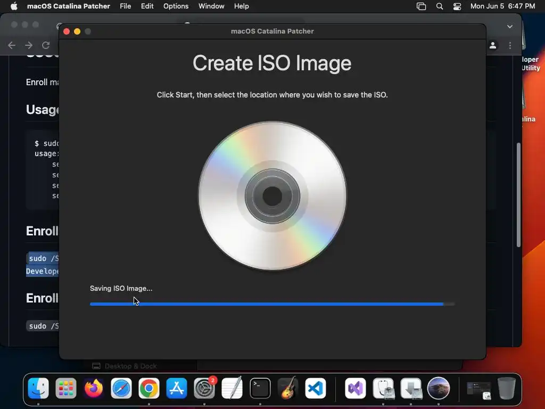The height and width of the screenshot is (409, 545).
Task: Open the Window menu
Action: (211, 6)
